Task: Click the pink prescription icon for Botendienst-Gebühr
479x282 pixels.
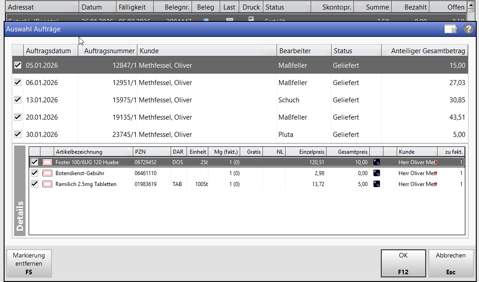Action: point(47,173)
